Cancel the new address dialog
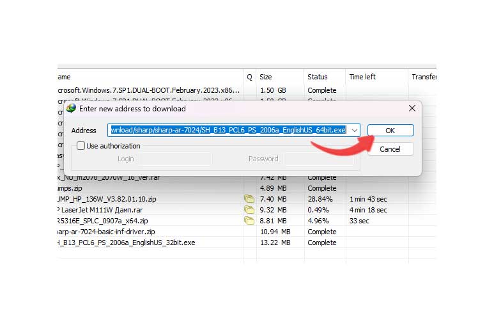Screen dimensions: 494x327 [x=390, y=149]
